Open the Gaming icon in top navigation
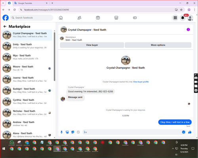This screenshot has height=158, width=198. [x=135, y=18]
